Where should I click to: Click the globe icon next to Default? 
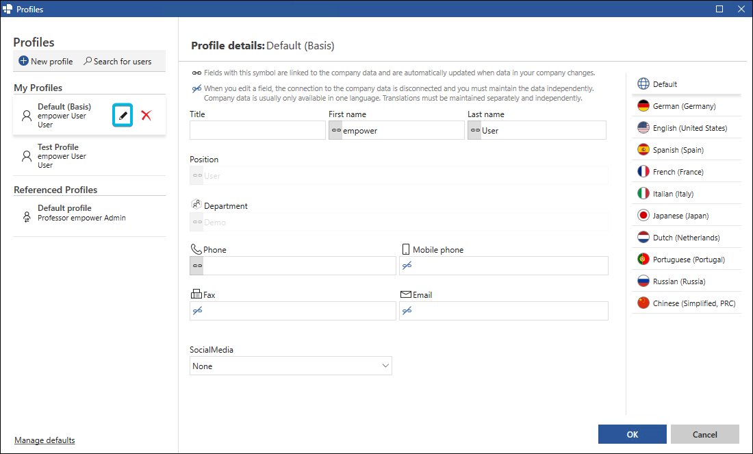click(x=643, y=84)
